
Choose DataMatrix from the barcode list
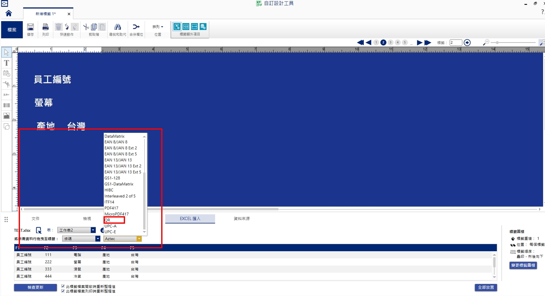pos(114,136)
